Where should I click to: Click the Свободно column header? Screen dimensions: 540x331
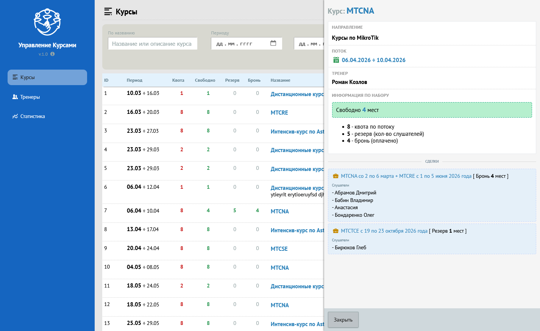click(x=205, y=80)
